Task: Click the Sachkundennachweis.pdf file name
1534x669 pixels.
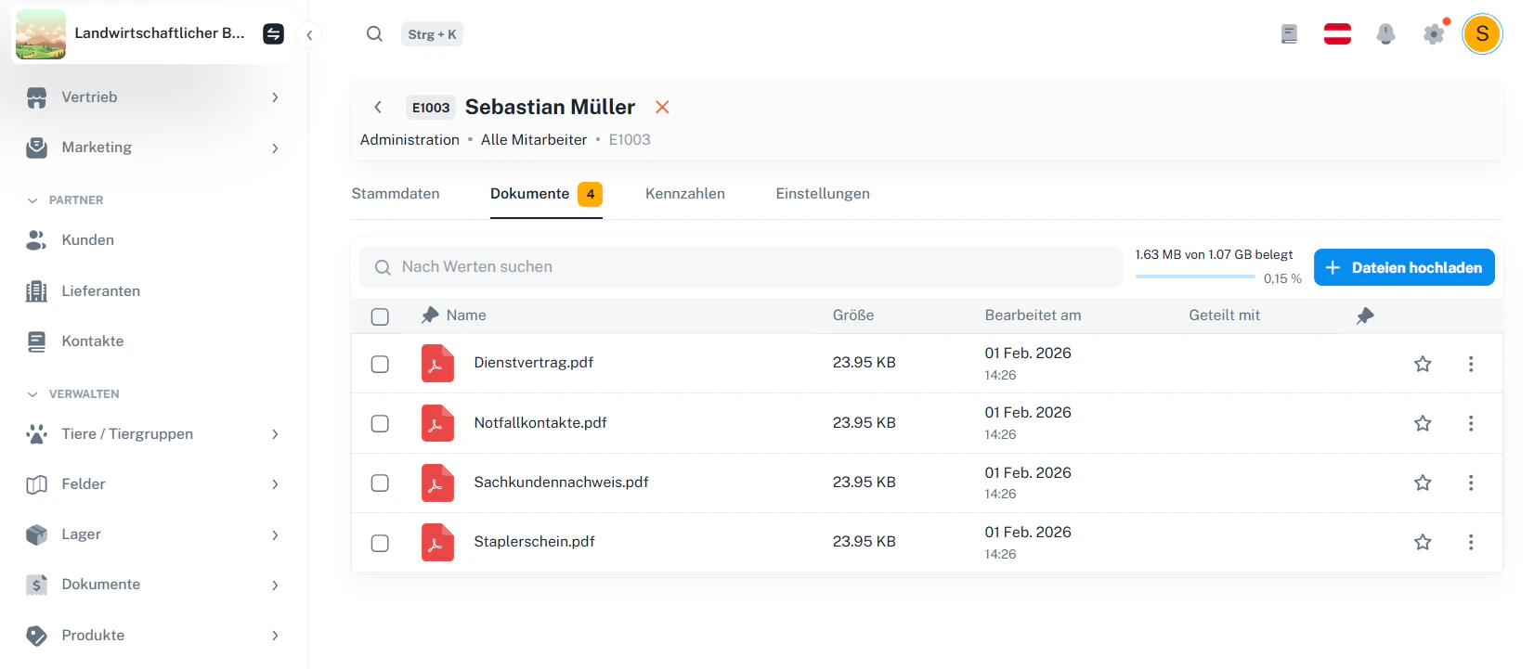Action: (x=561, y=482)
